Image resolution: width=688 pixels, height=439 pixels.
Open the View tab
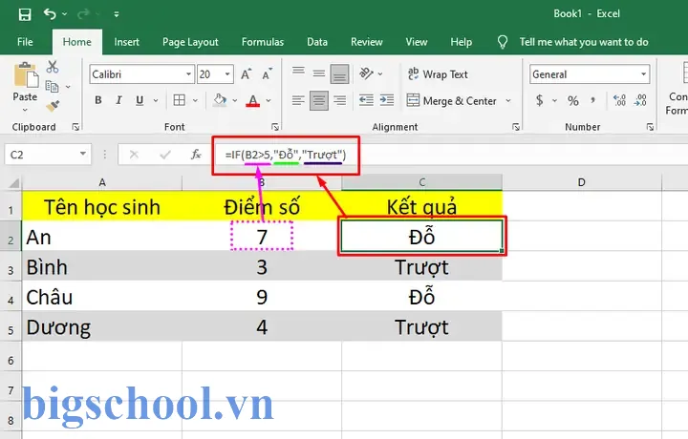pyautogui.click(x=416, y=42)
